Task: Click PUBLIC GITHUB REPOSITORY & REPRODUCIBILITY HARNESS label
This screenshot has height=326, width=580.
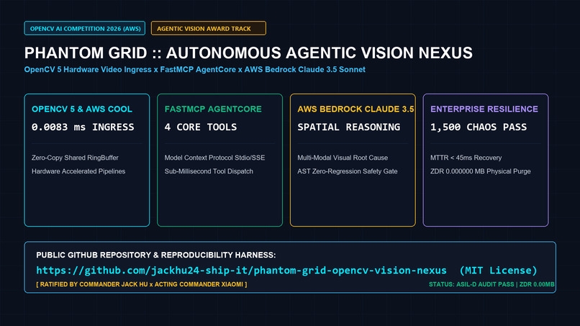Action: tap(155, 255)
